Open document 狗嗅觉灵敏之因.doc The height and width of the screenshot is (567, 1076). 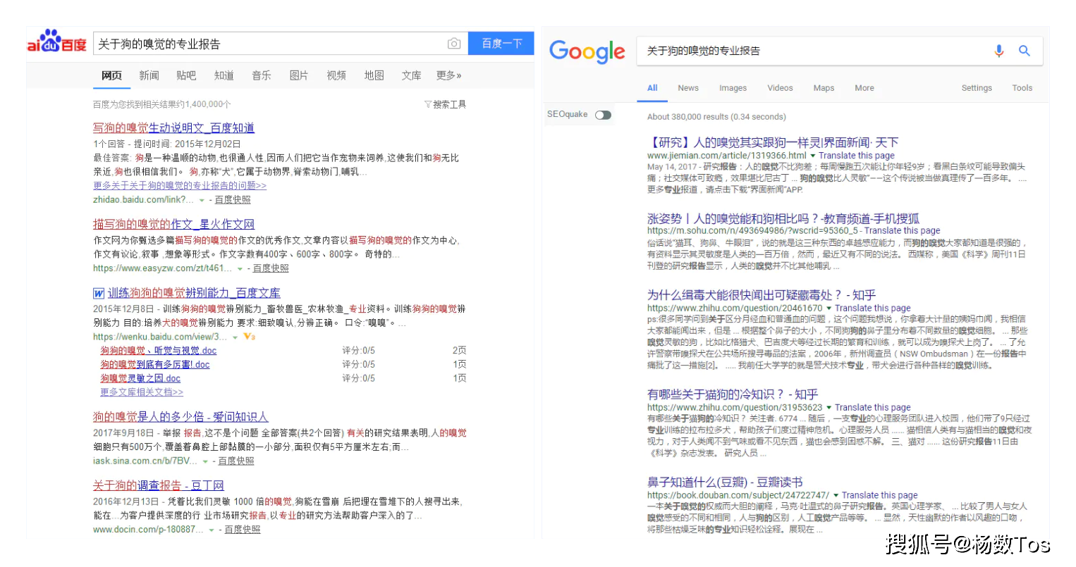click(140, 379)
